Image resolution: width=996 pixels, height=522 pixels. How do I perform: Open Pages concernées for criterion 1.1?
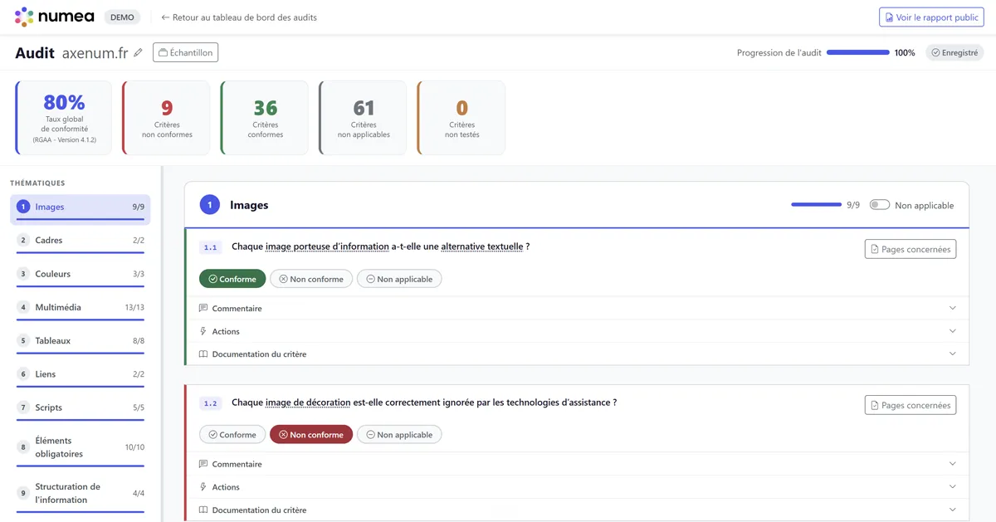pyautogui.click(x=911, y=249)
